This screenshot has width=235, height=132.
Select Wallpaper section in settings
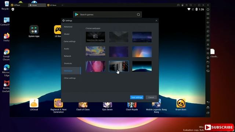(x=71, y=71)
